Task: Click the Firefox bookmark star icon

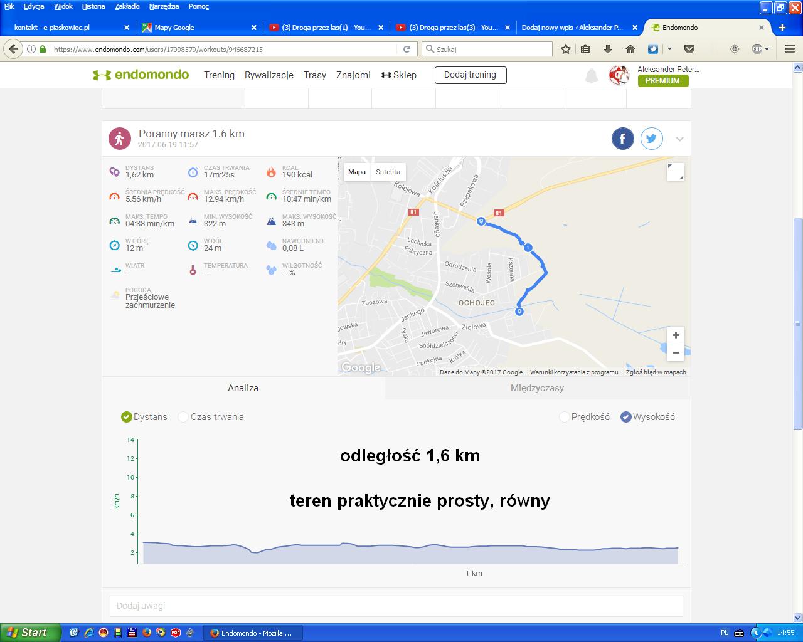Action: [565, 49]
